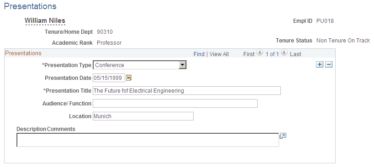This screenshot has height=167, width=374.
Task: Click the Location field containing Munich
Action: pos(143,116)
